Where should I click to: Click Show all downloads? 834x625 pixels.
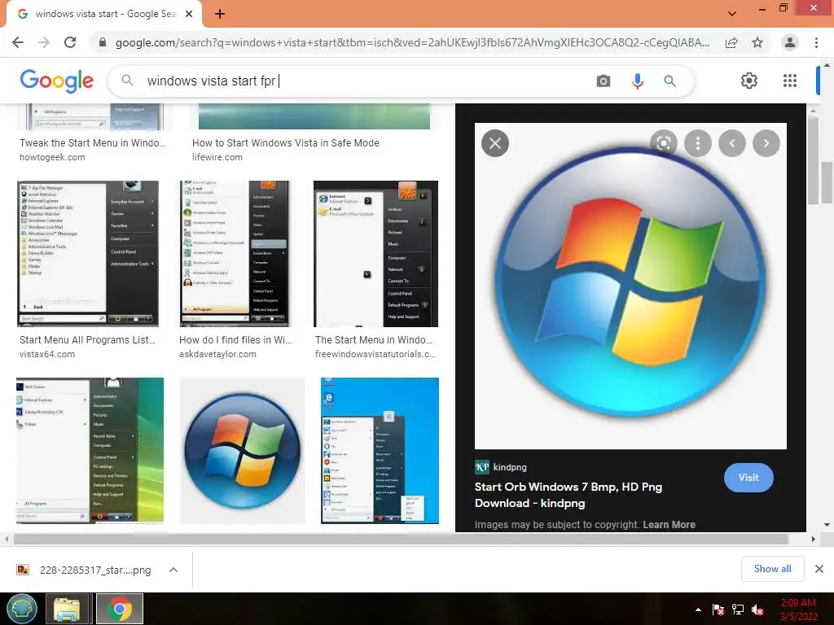point(772,569)
